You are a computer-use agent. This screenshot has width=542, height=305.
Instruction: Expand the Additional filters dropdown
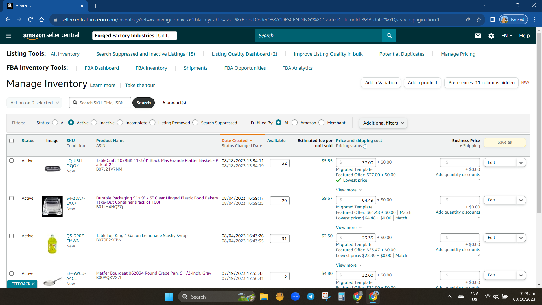383,123
